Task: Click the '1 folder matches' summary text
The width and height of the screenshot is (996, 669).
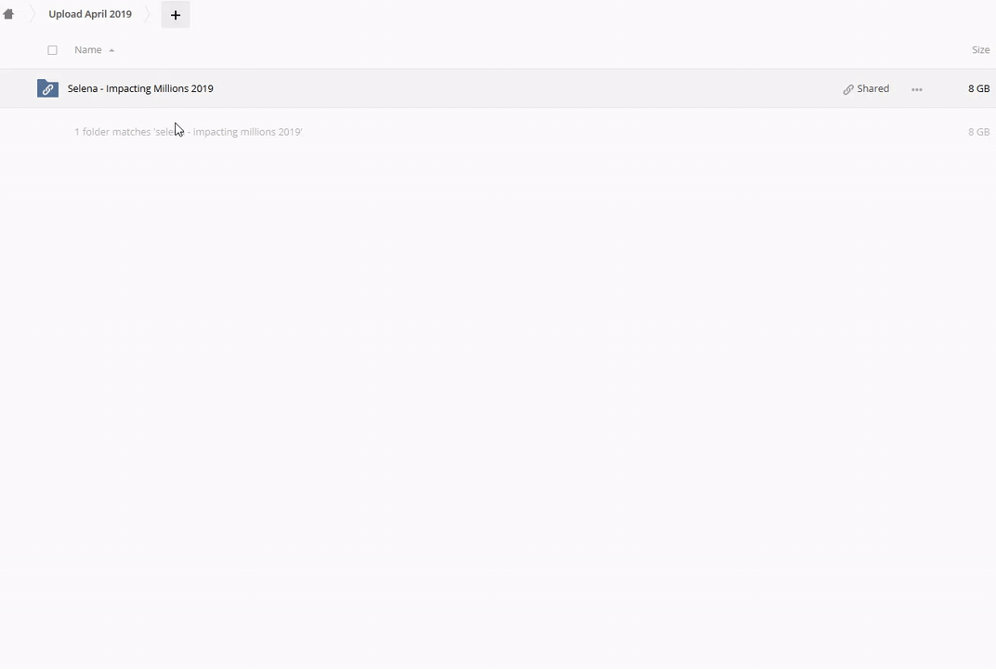Action: point(188,132)
